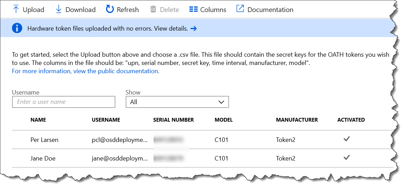This screenshot has height=189, width=406.
Task: Click the Activated checkmark for Jane Doe
Action: pos(347,158)
